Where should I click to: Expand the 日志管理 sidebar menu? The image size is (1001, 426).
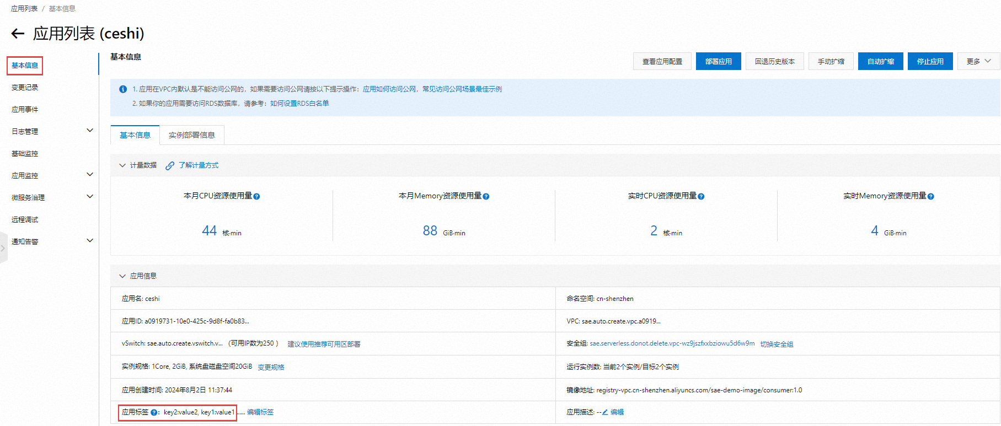90,131
